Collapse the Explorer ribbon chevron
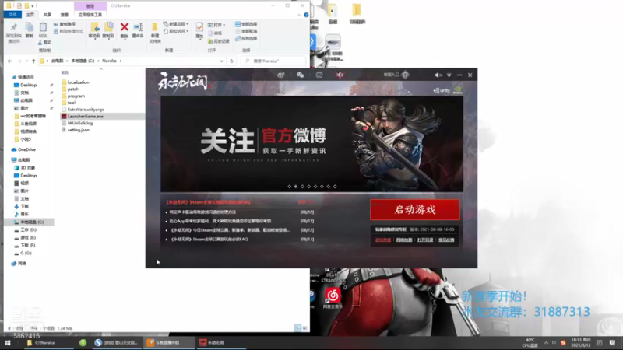This screenshot has width=623, height=350. point(299,15)
